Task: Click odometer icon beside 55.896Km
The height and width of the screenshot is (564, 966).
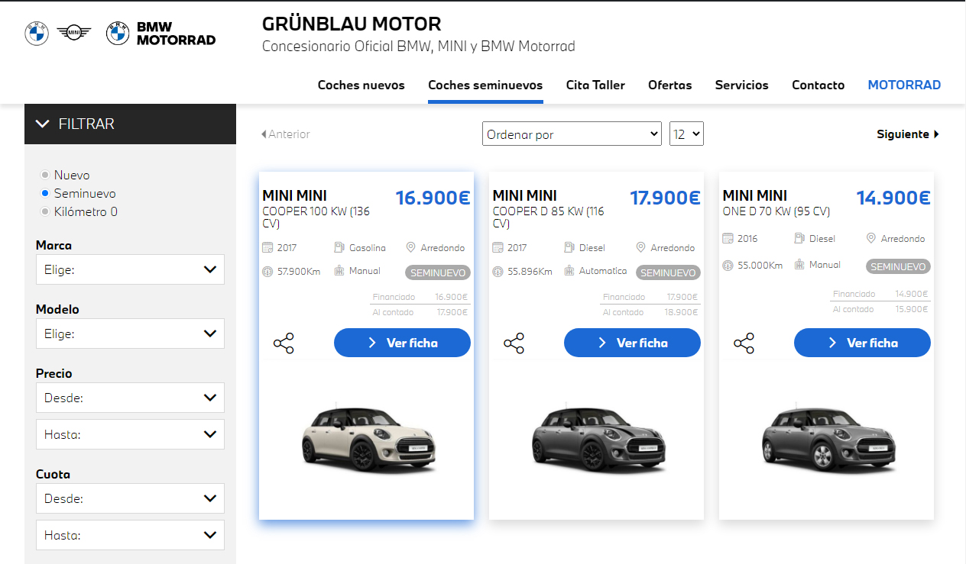Action: tap(498, 271)
